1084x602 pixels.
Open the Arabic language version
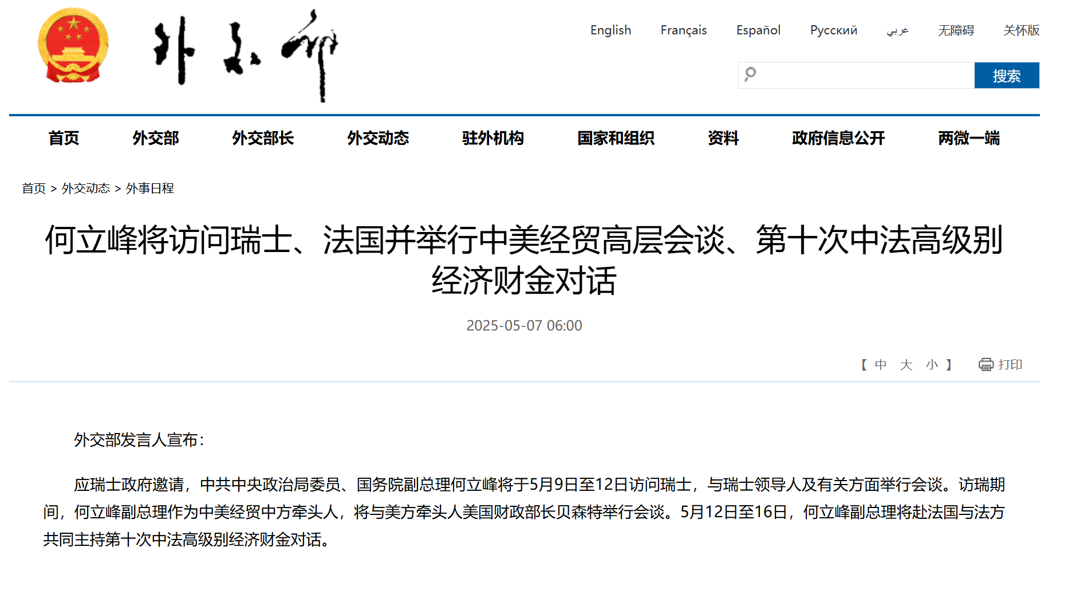[x=897, y=30]
